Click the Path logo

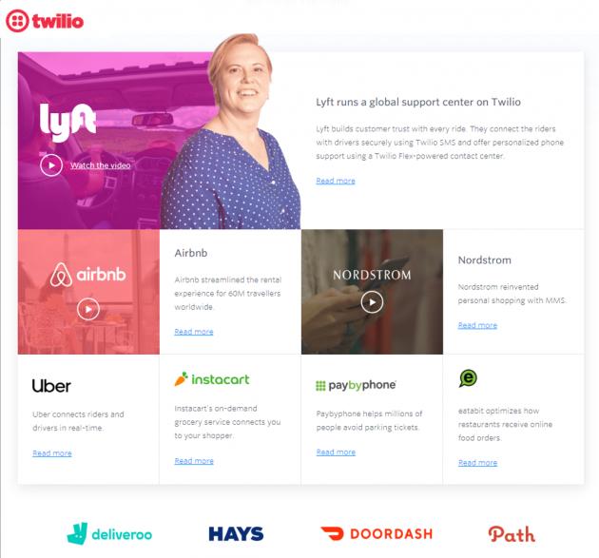(x=512, y=534)
